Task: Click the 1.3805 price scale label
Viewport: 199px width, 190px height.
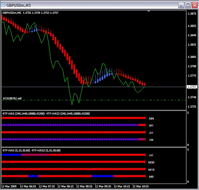Action: click(192, 57)
